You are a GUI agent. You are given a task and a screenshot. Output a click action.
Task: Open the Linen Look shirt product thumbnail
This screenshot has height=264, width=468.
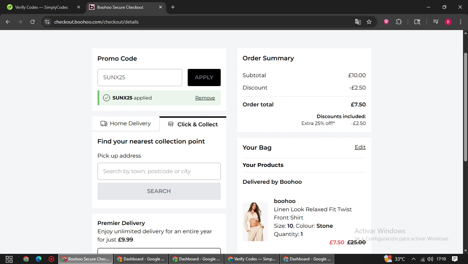pos(255,222)
